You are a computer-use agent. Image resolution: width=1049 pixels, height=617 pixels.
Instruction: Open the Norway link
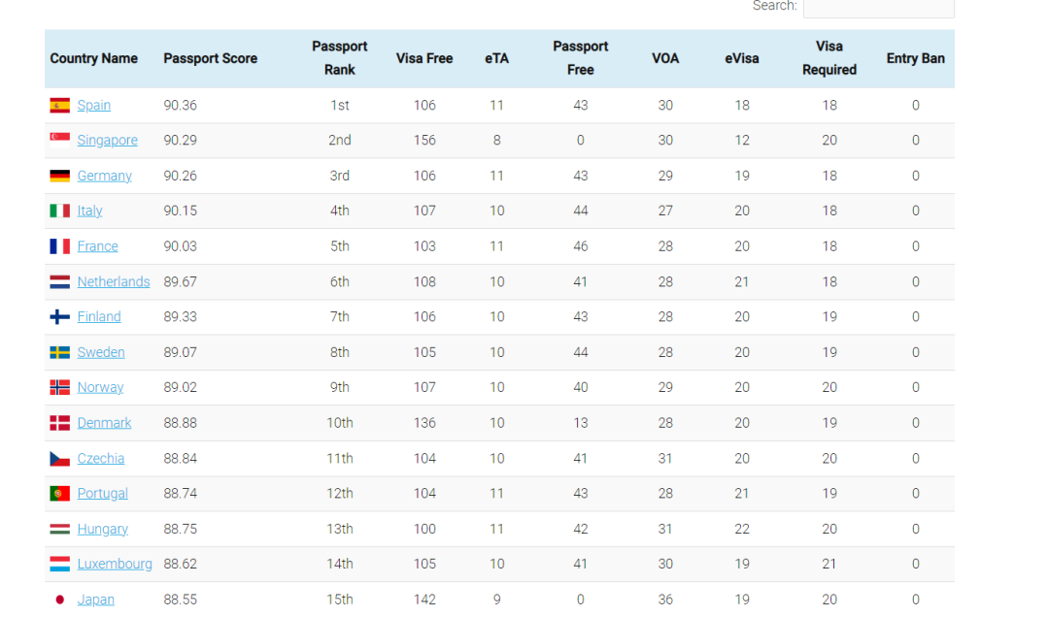pyautogui.click(x=100, y=388)
